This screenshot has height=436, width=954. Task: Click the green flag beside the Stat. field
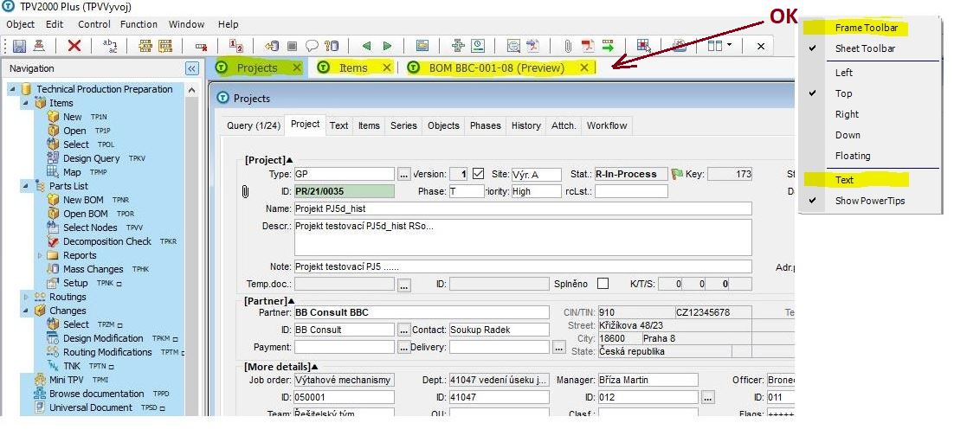click(x=677, y=174)
